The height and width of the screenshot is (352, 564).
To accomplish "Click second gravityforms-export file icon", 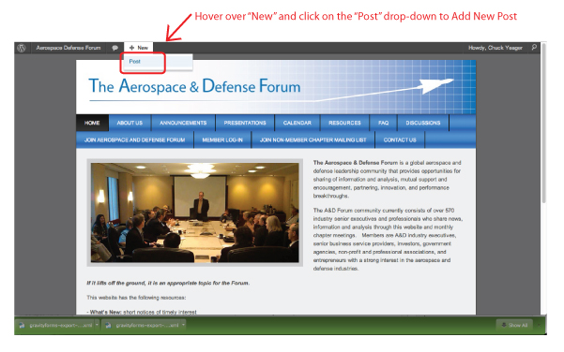I will 108,325.
